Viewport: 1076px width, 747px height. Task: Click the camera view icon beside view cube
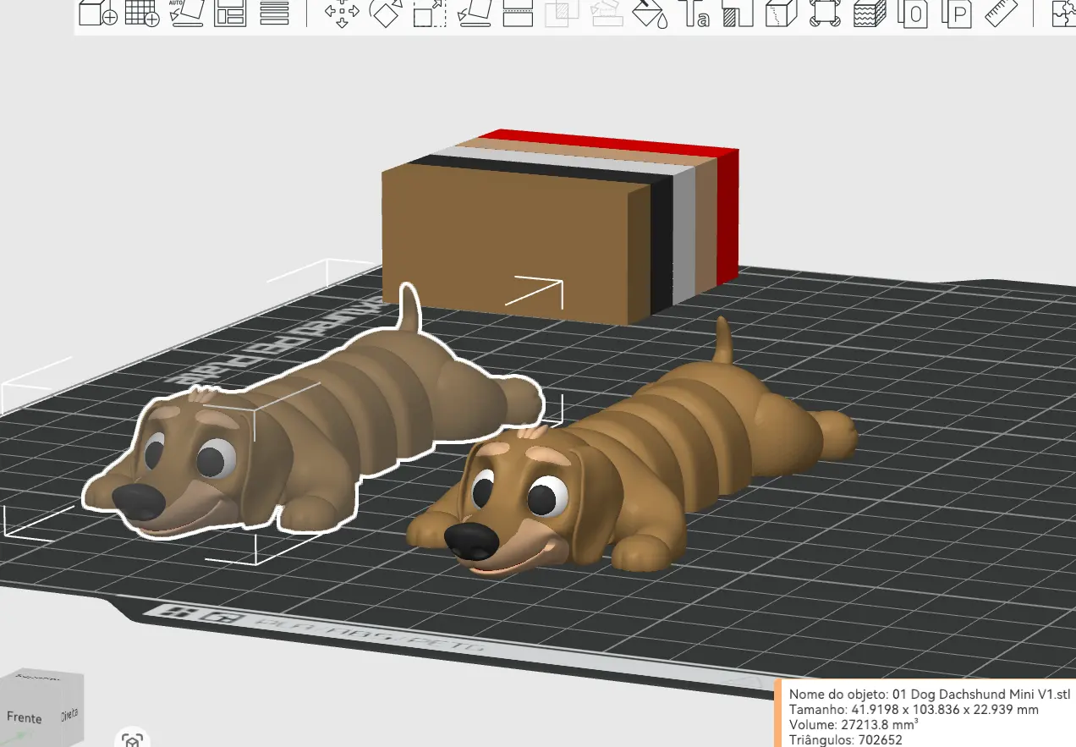132,739
